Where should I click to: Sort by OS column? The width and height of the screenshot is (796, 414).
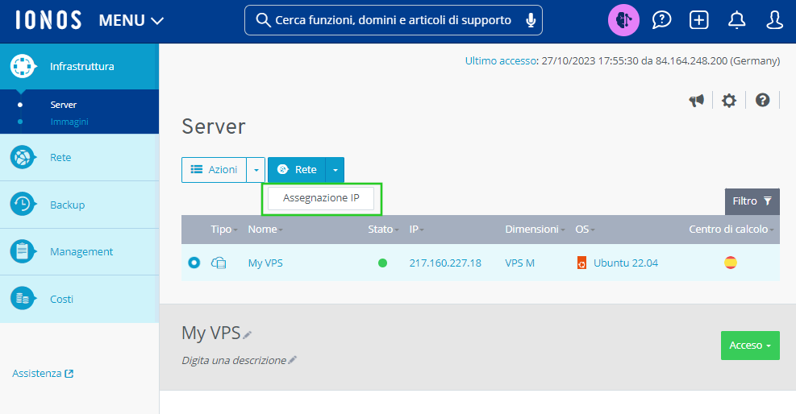point(585,230)
